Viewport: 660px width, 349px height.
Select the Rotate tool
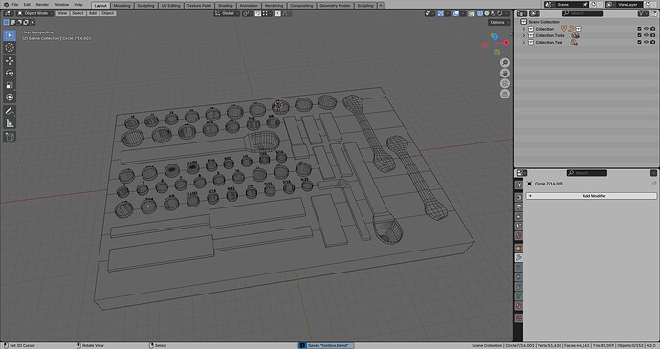coord(10,74)
